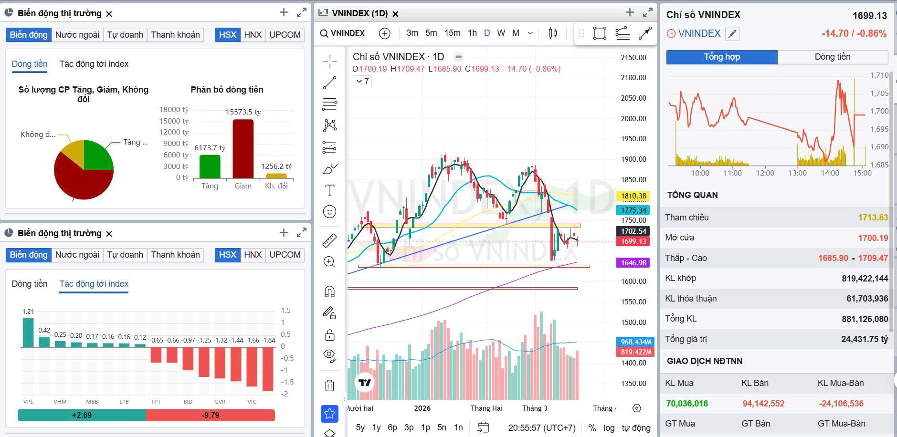Image resolution: width=897 pixels, height=437 pixels.
Task: Pick the emoji sticker tool
Action: pos(329,211)
